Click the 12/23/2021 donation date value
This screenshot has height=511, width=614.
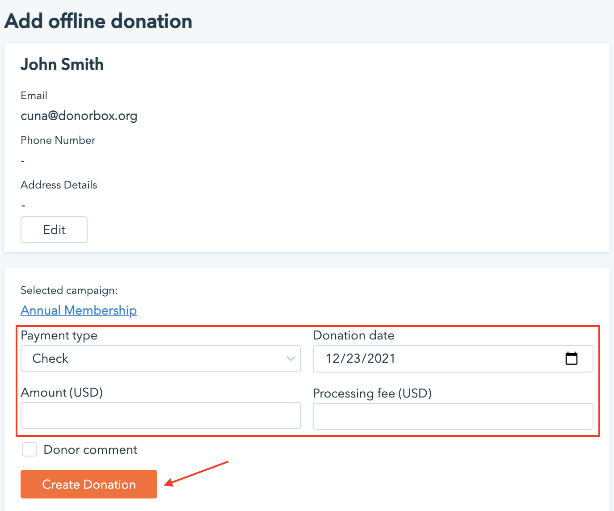361,358
